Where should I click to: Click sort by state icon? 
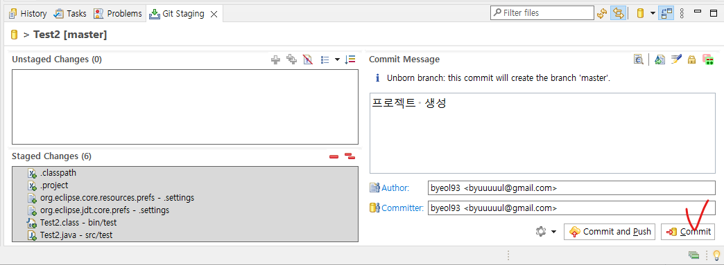350,60
